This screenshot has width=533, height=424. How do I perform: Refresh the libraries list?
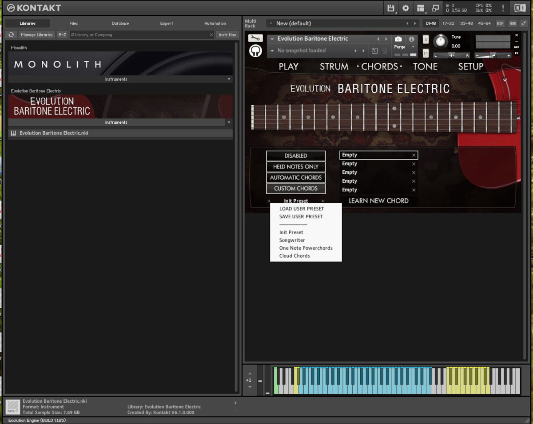(x=11, y=35)
